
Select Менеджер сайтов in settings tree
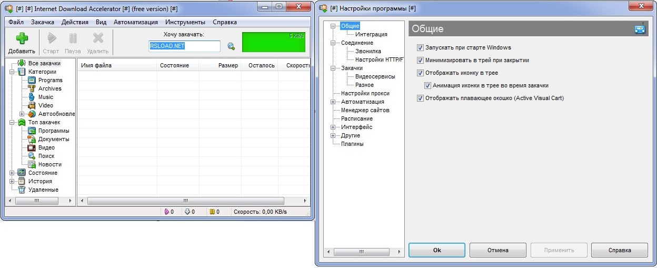(x=365, y=110)
